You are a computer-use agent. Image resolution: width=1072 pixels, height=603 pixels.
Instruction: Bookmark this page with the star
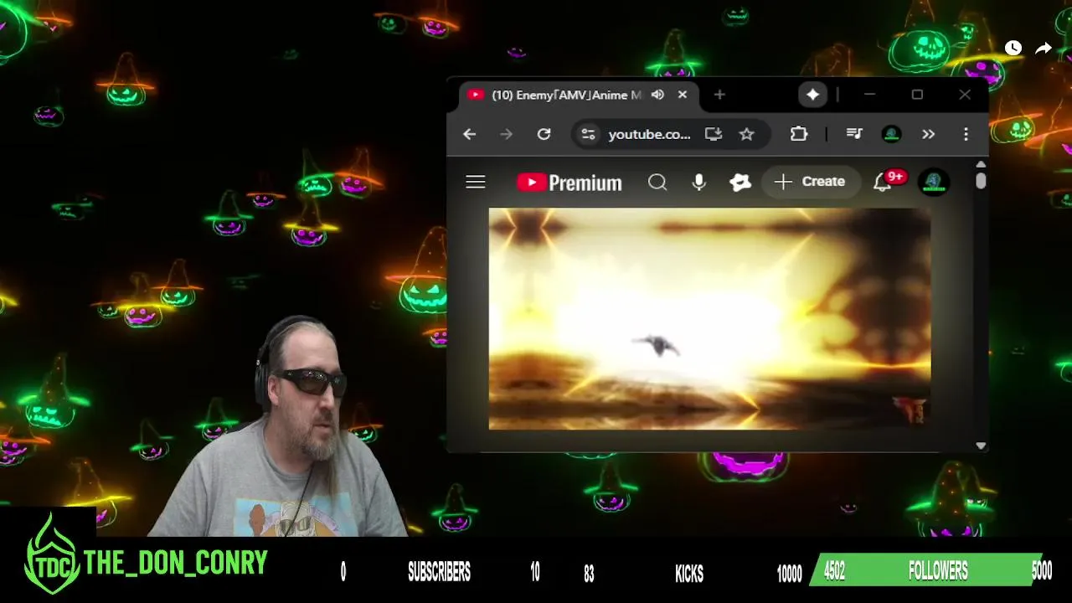click(x=746, y=134)
